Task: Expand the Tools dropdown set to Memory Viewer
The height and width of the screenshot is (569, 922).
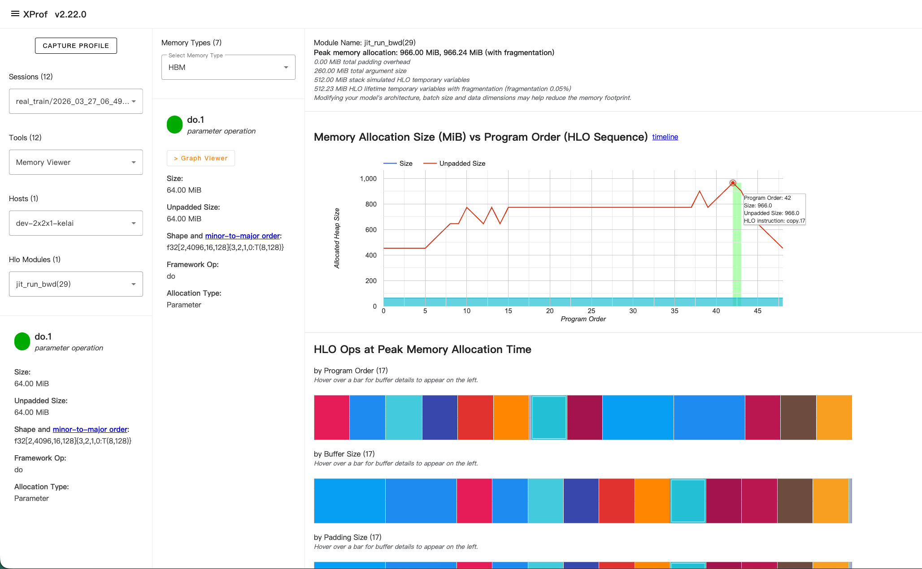Action: 76,162
